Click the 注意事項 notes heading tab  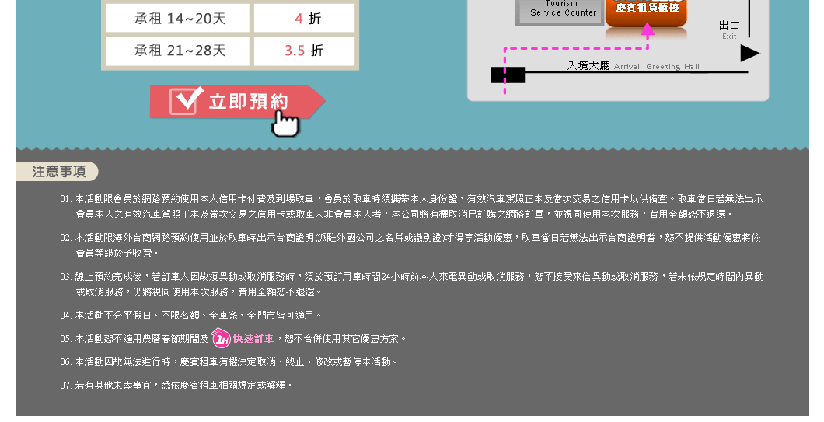point(58,172)
